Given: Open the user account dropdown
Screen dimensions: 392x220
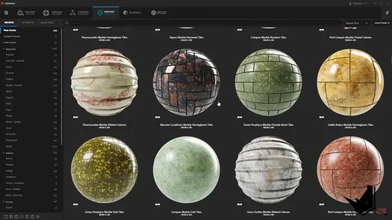Looking at the screenshot, I should tap(358, 3).
